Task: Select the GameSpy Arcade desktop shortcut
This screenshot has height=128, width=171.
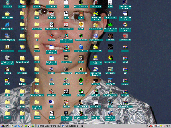Action: point(81,36)
